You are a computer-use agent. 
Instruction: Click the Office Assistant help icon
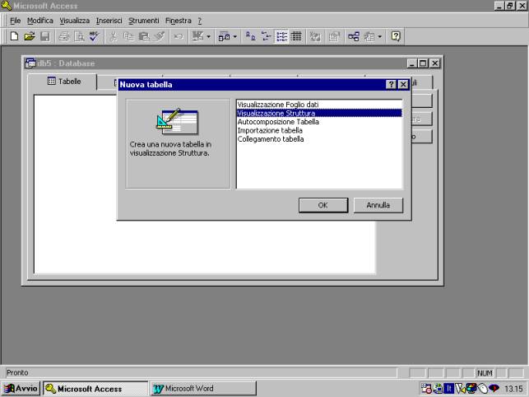click(396, 36)
